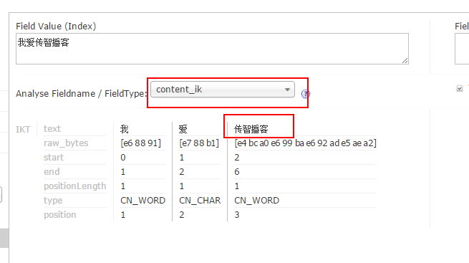Click inside the Field Value (Index) textarea
This screenshot has height=263, width=469.
212,49
